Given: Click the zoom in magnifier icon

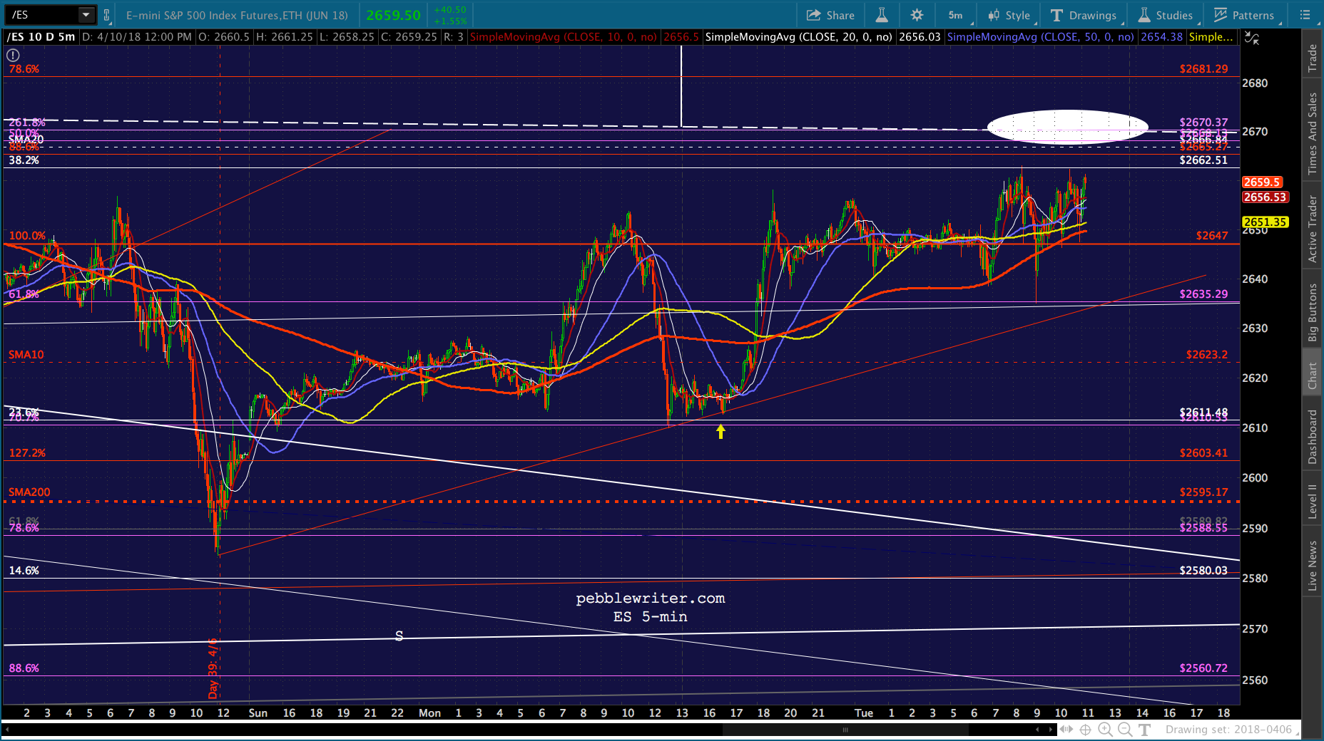Looking at the screenshot, I should point(1105,729).
